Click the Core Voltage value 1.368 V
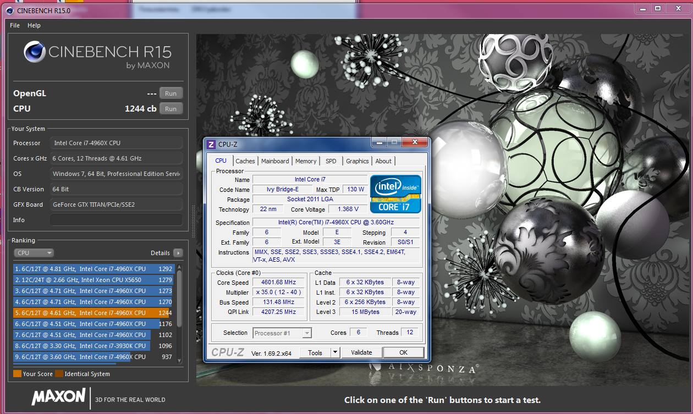This screenshot has width=693, height=414. click(x=348, y=209)
